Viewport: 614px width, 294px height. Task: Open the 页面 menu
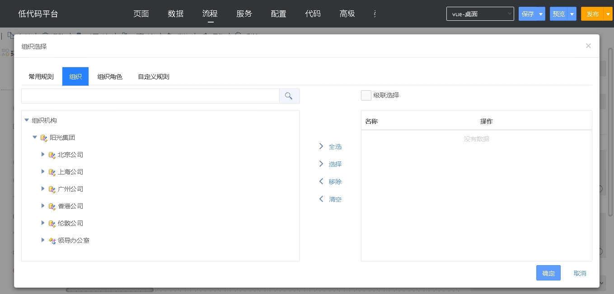click(x=141, y=14)
